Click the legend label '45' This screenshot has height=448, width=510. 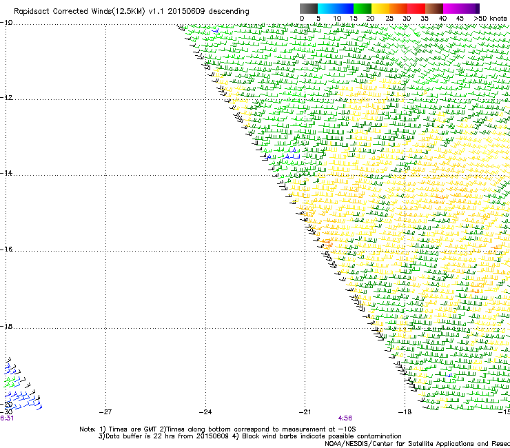pos(460,19)
